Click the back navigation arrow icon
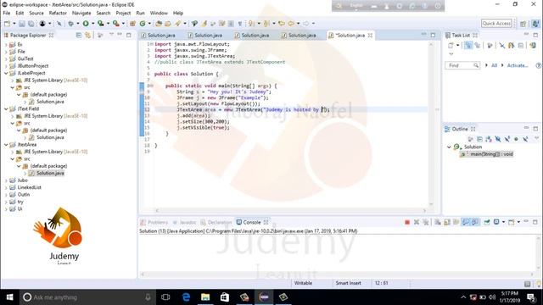This screenshot has height=305, width=543. coord(291,24)
